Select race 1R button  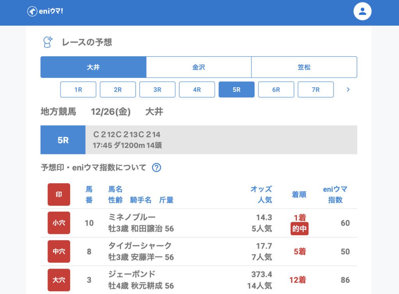coord(78,90)
